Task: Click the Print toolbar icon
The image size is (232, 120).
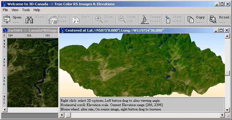Action: [213, 20]
